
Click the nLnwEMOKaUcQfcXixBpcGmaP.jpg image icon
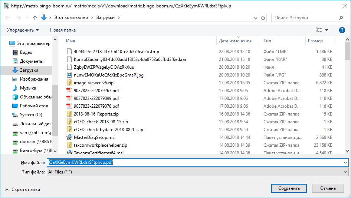coord(69,75)
